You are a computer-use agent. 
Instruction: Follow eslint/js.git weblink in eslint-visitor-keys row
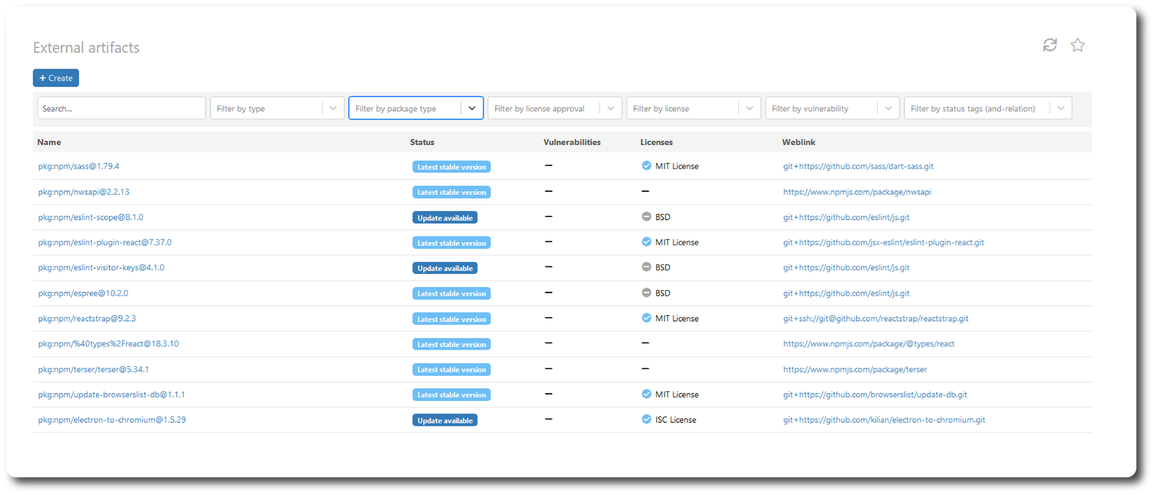tap(846, 268)
